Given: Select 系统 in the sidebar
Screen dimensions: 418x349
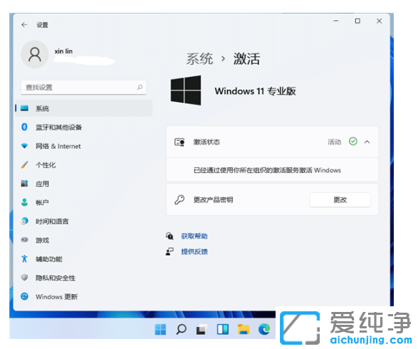Looking at the screenshot, I should [84, 108].
